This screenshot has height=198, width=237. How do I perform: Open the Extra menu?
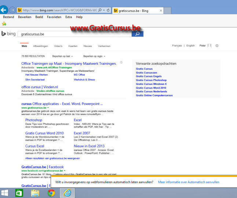pos(69,17)
